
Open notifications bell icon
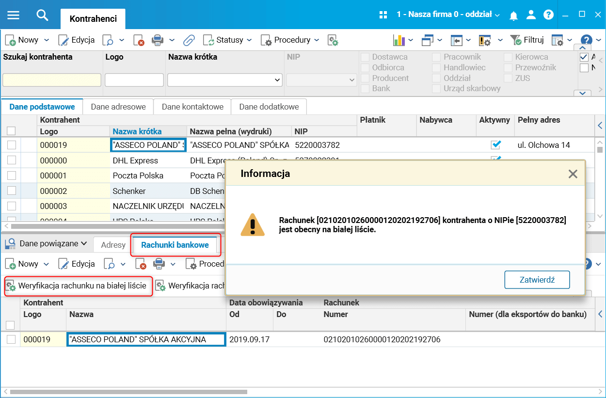514,15
